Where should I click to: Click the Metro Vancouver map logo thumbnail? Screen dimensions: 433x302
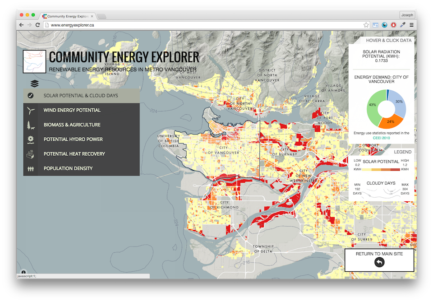click(x=34, y=61)
